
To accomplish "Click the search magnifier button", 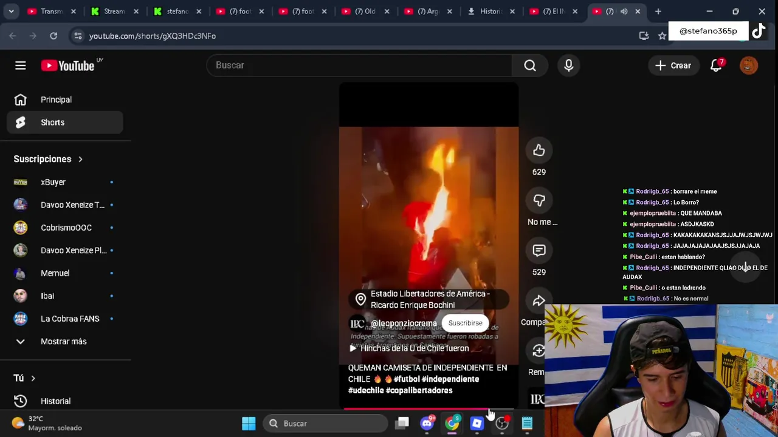I will pyautogui.click(x=530, y=65).
